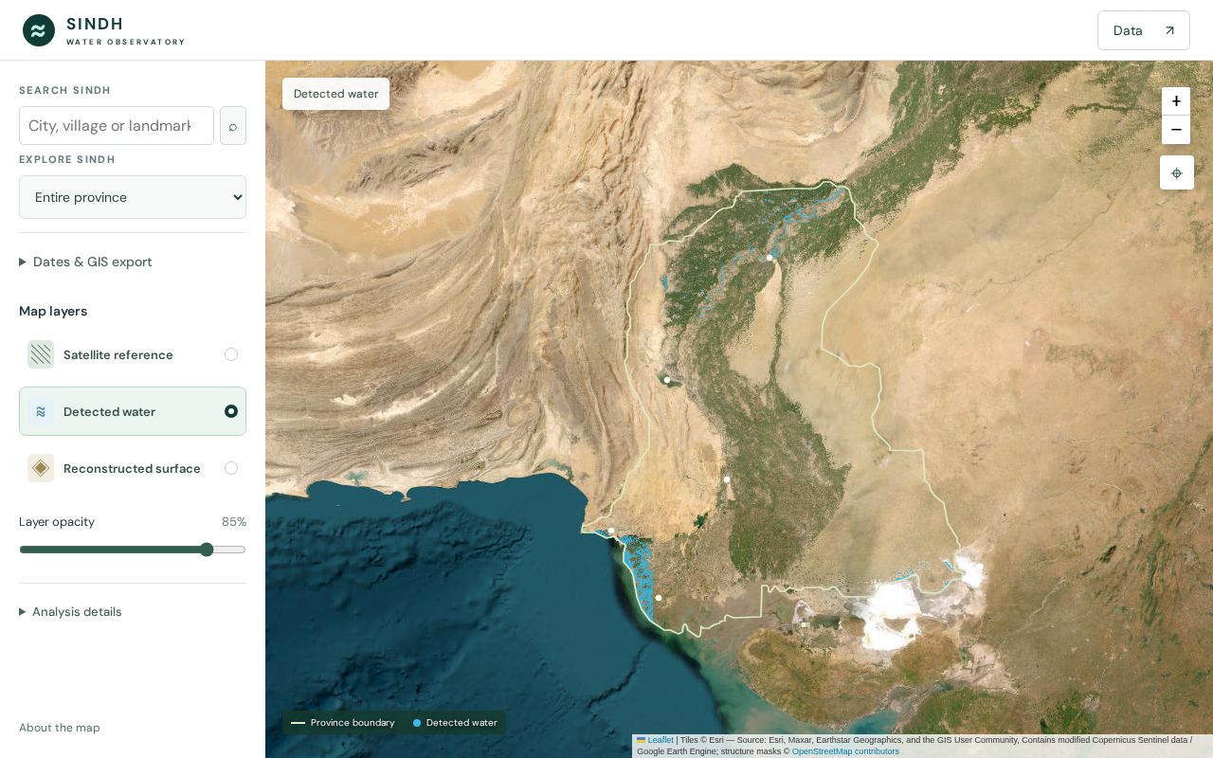This screenshot has height=758, width=1213.
Task: Click the Province boundary legend line
Action: (x=299, y=723)
